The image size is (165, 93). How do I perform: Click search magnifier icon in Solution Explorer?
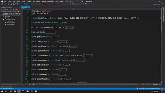(x=19, y=11)
